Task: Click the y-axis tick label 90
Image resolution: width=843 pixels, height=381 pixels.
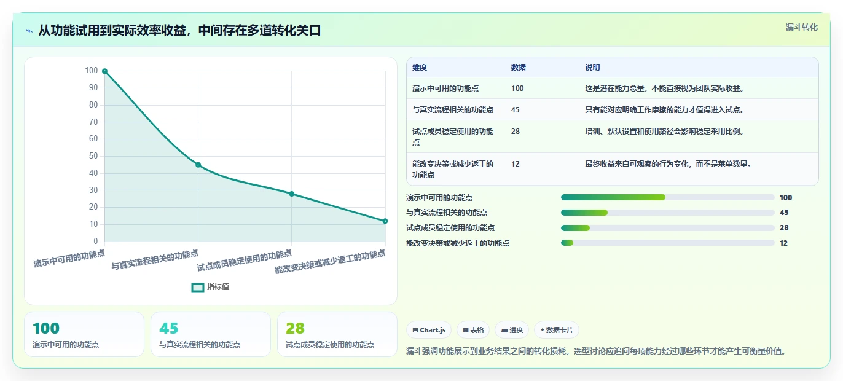Action: point(93,88)
